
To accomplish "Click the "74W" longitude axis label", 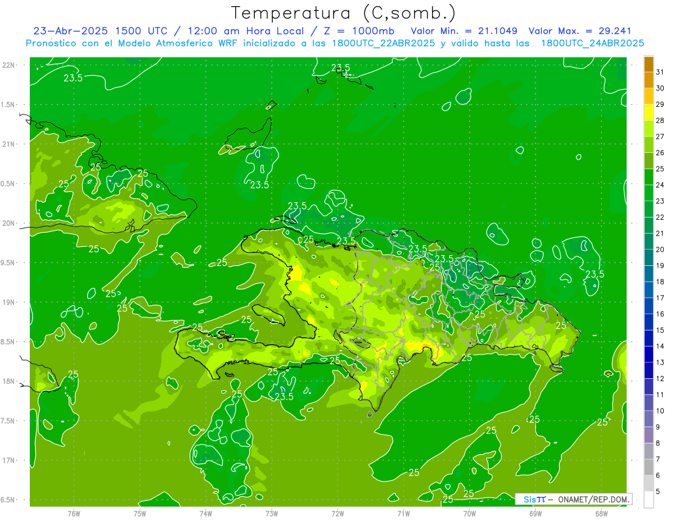I will tap(205, 514).
